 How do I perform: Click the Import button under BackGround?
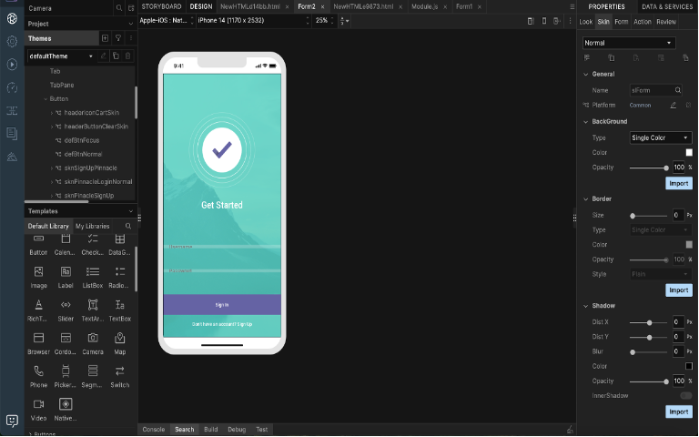click(678, 183)
